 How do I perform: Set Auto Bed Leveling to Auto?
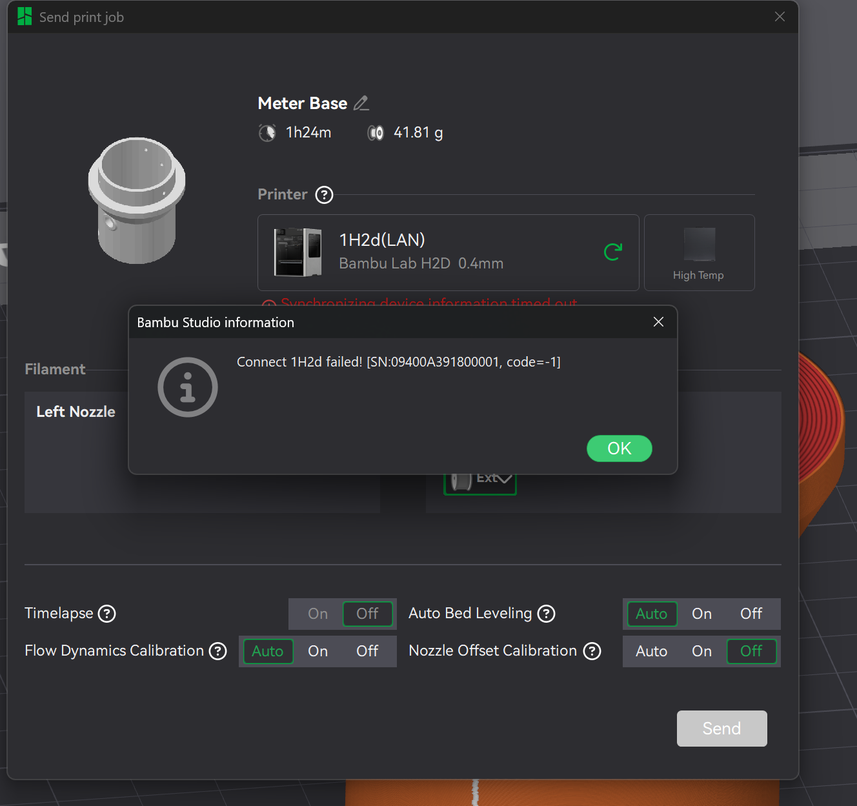click(x=651, y=614)
